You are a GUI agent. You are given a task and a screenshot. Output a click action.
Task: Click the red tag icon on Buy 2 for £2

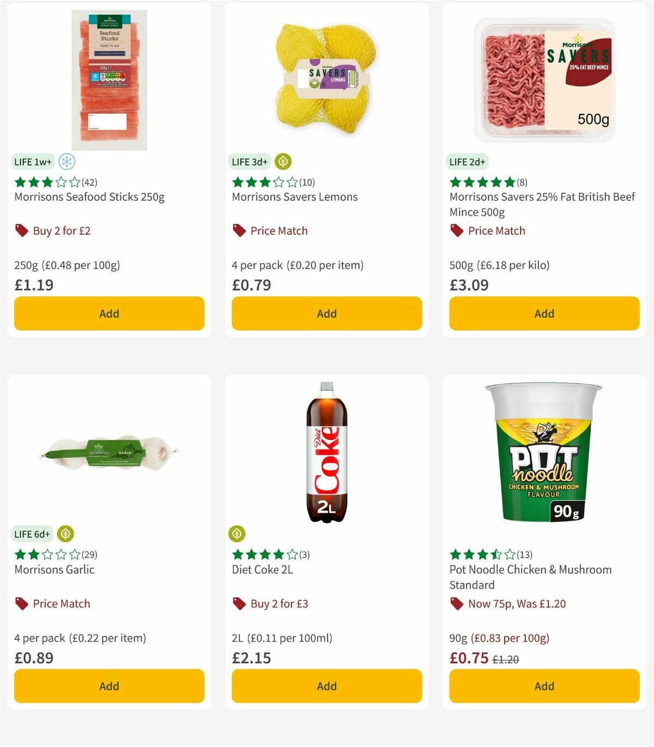(x=21, y=230)
